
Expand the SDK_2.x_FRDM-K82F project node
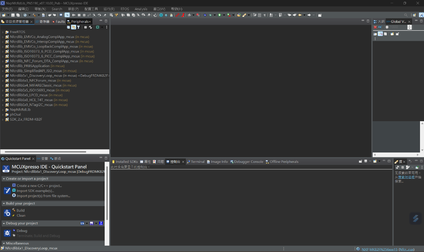tap(3, 120)
